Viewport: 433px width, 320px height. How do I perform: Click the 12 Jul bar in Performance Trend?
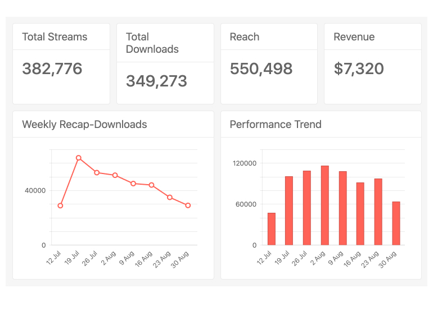tap(272, 228)
